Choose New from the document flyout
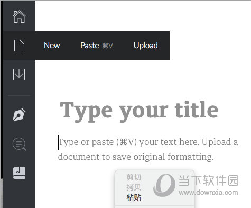The height and width of the screenshot is (208, 251). [52, 46]
